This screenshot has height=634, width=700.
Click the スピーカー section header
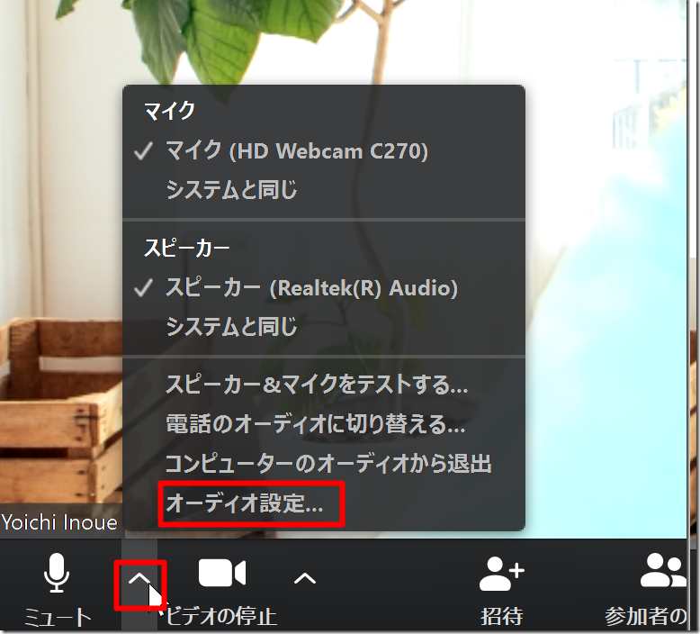click(187, 248)
